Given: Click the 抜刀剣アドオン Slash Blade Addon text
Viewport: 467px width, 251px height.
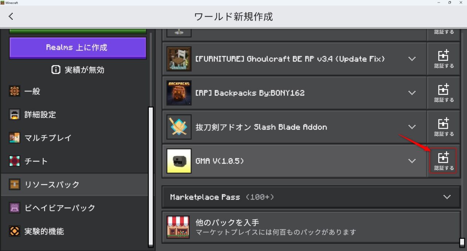Looking at the screenshot, I should [261, 127].
